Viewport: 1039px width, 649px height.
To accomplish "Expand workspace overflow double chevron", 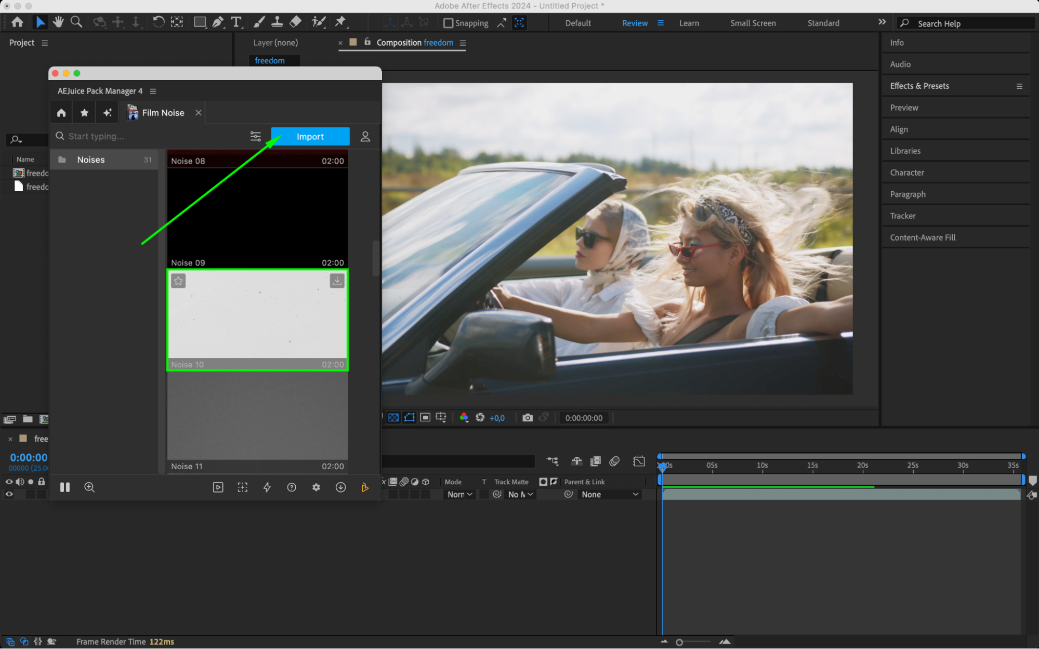I will [x=882, y=22].
